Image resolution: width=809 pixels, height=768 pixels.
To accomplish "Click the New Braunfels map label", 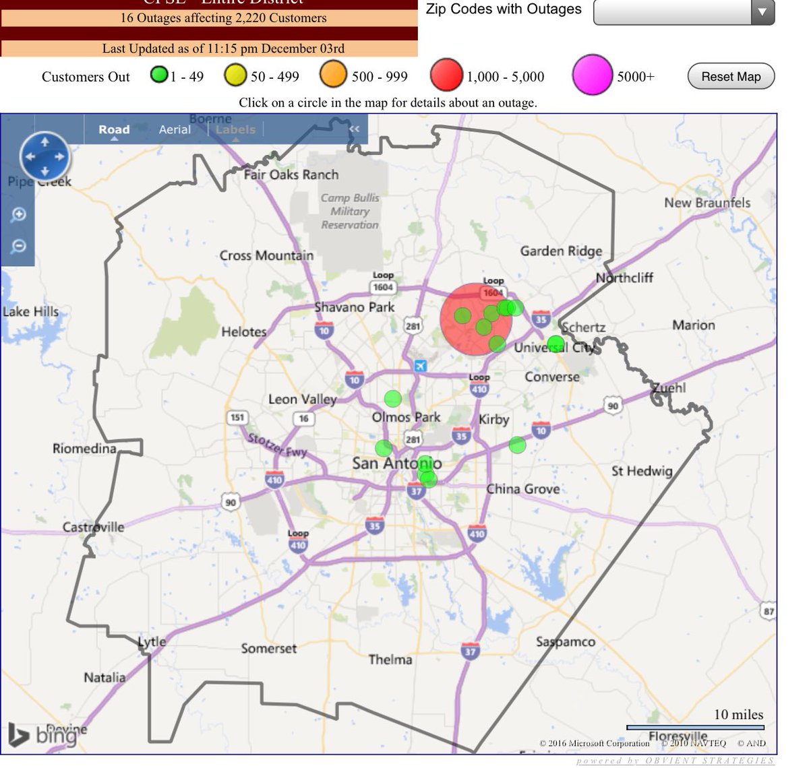I will [707, 203].
